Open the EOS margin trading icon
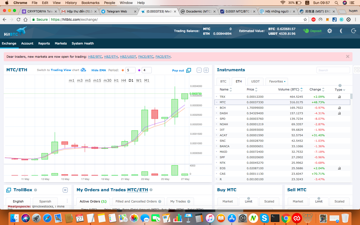This screenshot has height=225, width=360. pyautogui.click(x=339, y=168)
